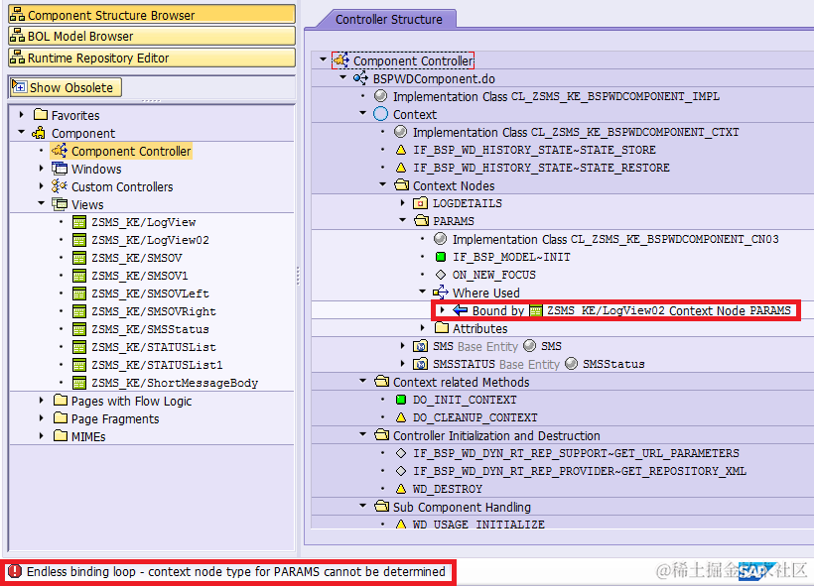
Task: Click the WD_DESTROY yellow triangle icon
Action: [400, 489]
